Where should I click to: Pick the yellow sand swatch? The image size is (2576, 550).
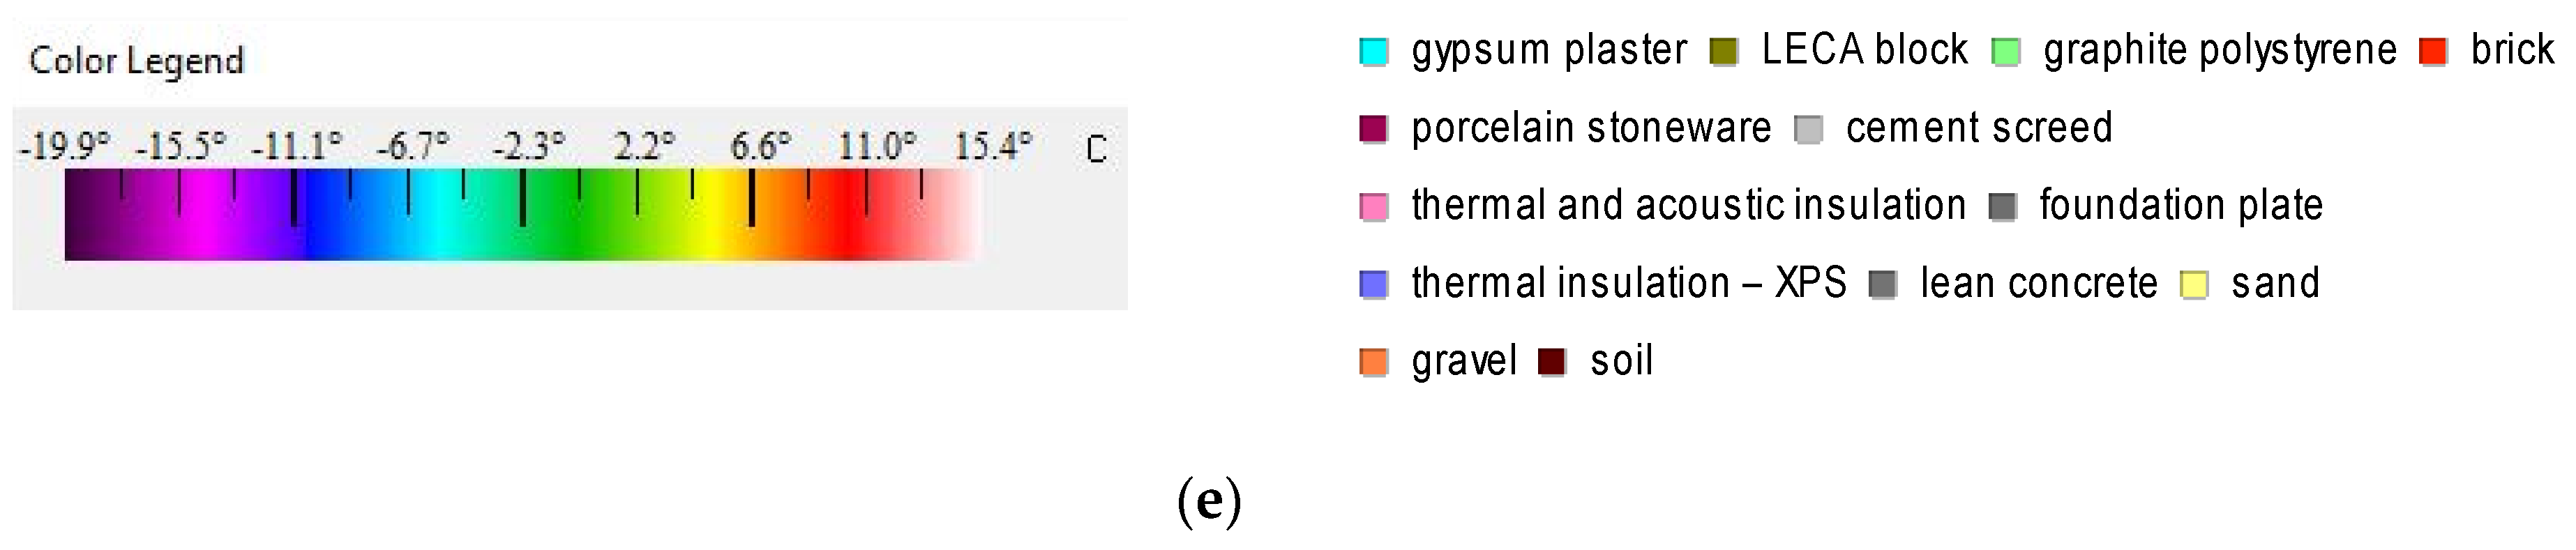tap(2194, 285)
